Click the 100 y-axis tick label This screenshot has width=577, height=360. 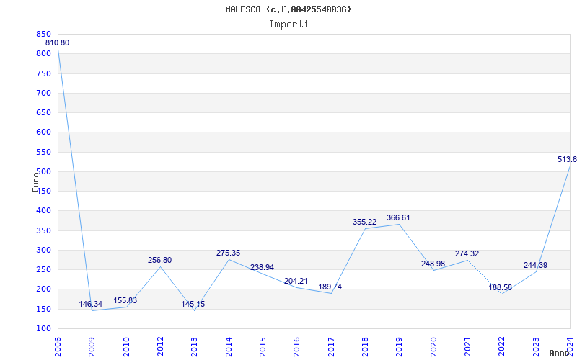tap(43, 329)
